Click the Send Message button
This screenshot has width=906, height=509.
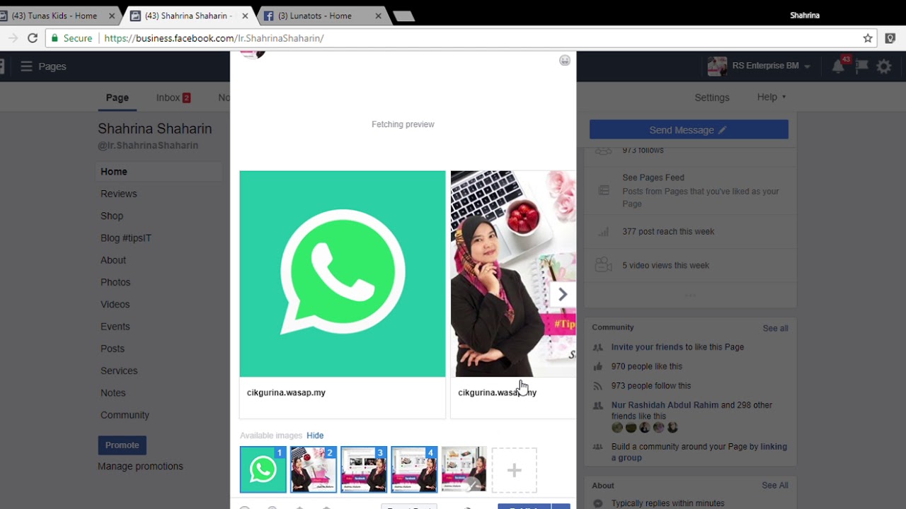click(689, 130)
